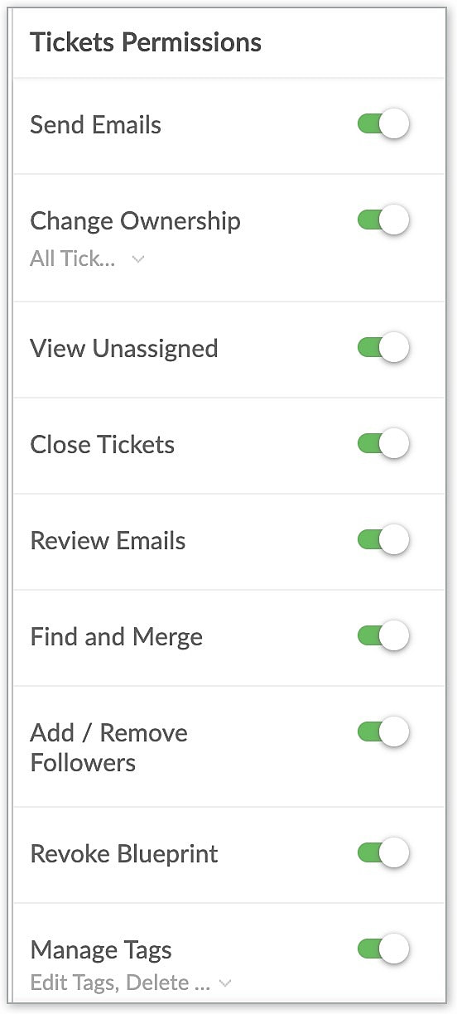Turn off the Revoke Blueprint switch
Screen dimensions: 457x1014
click(383, 854)
